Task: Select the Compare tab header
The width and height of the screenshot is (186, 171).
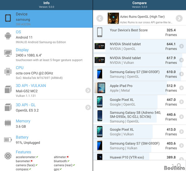Action: pyautogui.click(x=139, y=5)
